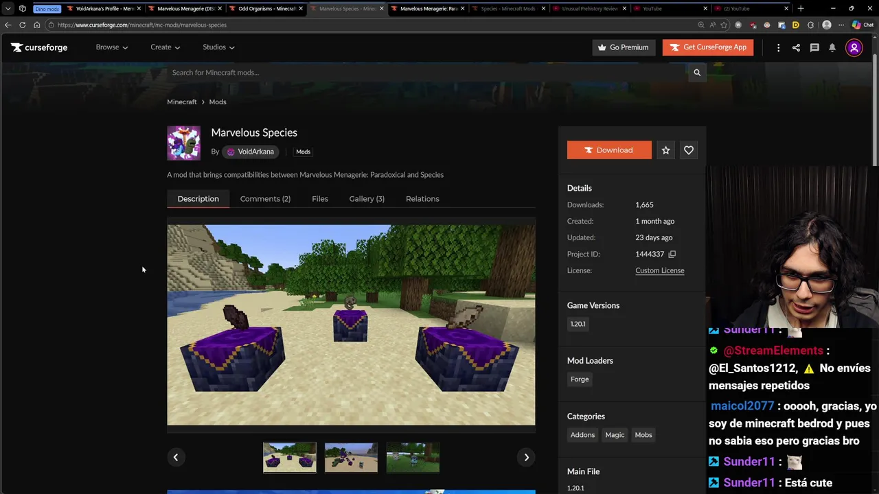Click the yellow D extension icon
Screen dimensions: 879x494
[796, 25]
